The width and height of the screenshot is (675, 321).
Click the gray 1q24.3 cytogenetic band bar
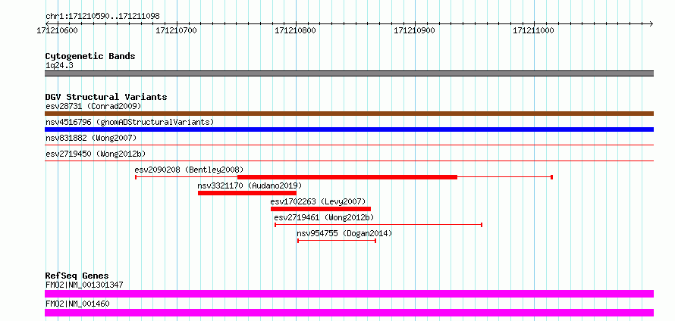[x=349, y=73]
